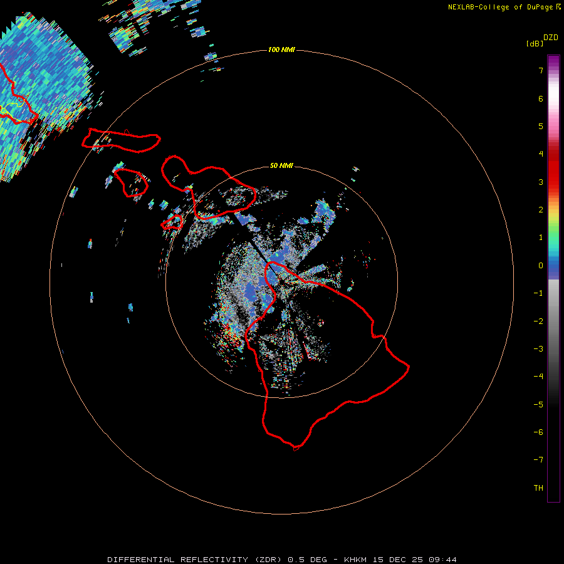The width and height of the screenshot is (564, 564).
Task: Click the -5 value on color scale
Action: click(538, 405)
